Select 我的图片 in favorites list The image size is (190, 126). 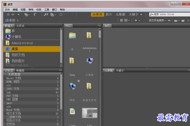point(32,61)
